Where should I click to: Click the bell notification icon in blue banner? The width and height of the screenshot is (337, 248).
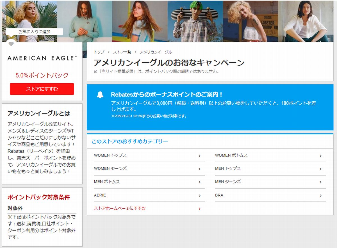point(100,95)
